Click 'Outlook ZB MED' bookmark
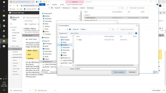Screen dimensions: 166x93 click(x=30, y=9)
